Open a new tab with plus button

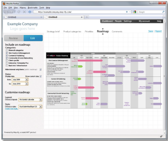click(x=87, y=17)
